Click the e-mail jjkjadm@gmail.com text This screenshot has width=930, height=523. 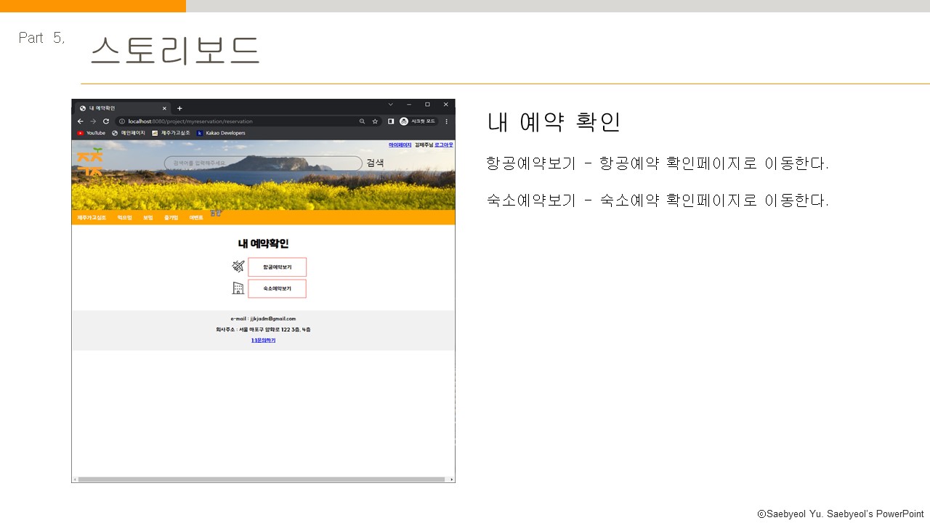(x=263, y=319)
